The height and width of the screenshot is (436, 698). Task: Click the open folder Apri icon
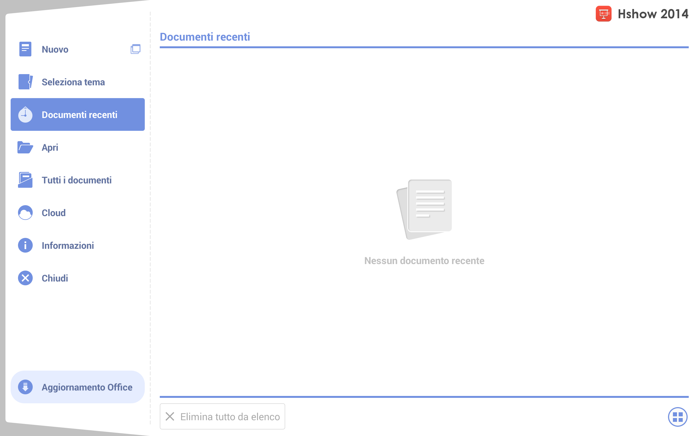25,147
